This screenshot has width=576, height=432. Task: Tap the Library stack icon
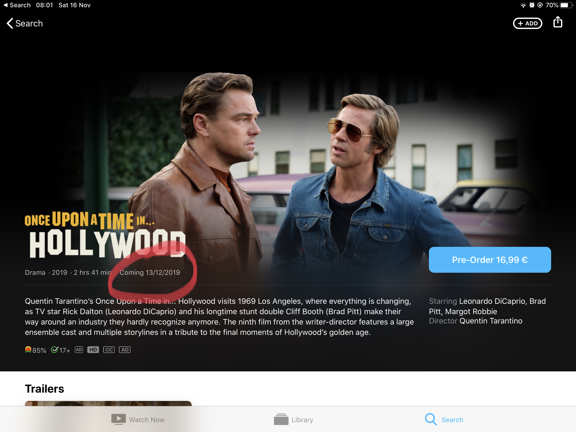point(281,419)
